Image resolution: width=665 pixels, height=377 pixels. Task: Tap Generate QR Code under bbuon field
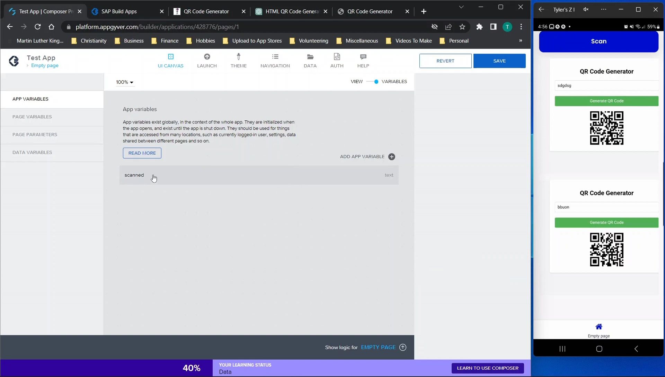click(x=606, y=222)
